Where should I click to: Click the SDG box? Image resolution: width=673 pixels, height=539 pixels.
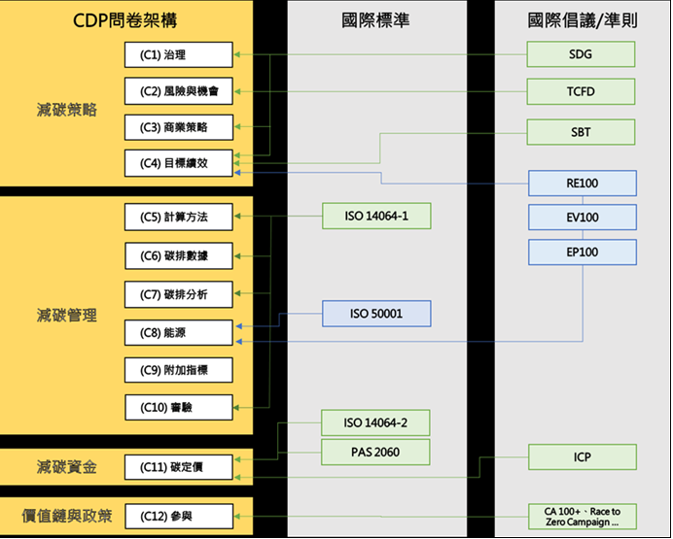pyautogui.click(x=581, y=54)
